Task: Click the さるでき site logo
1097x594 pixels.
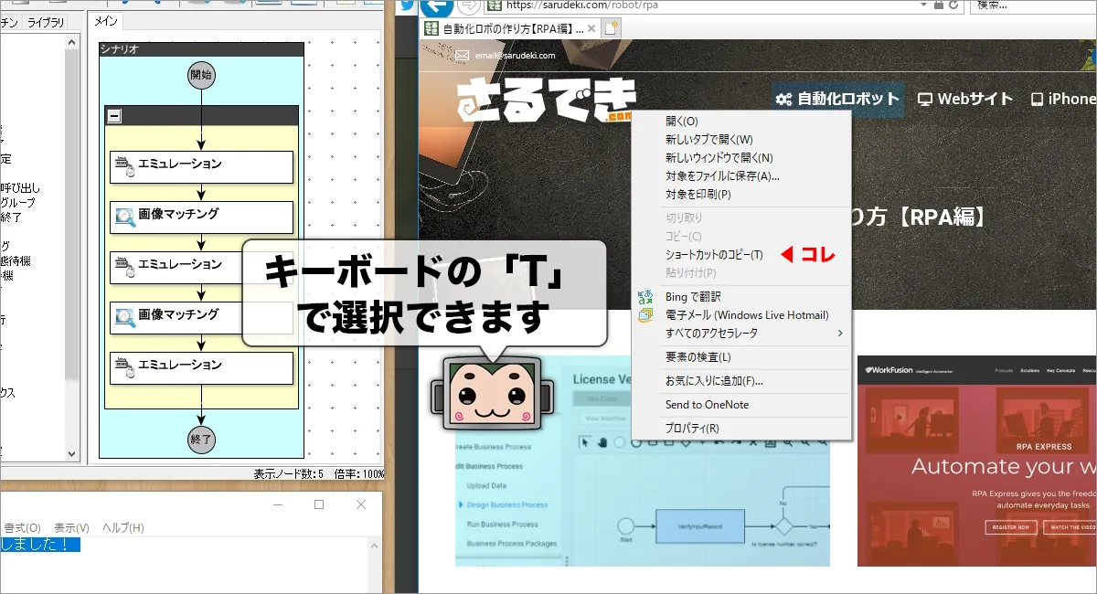Action: click(547, 99)
